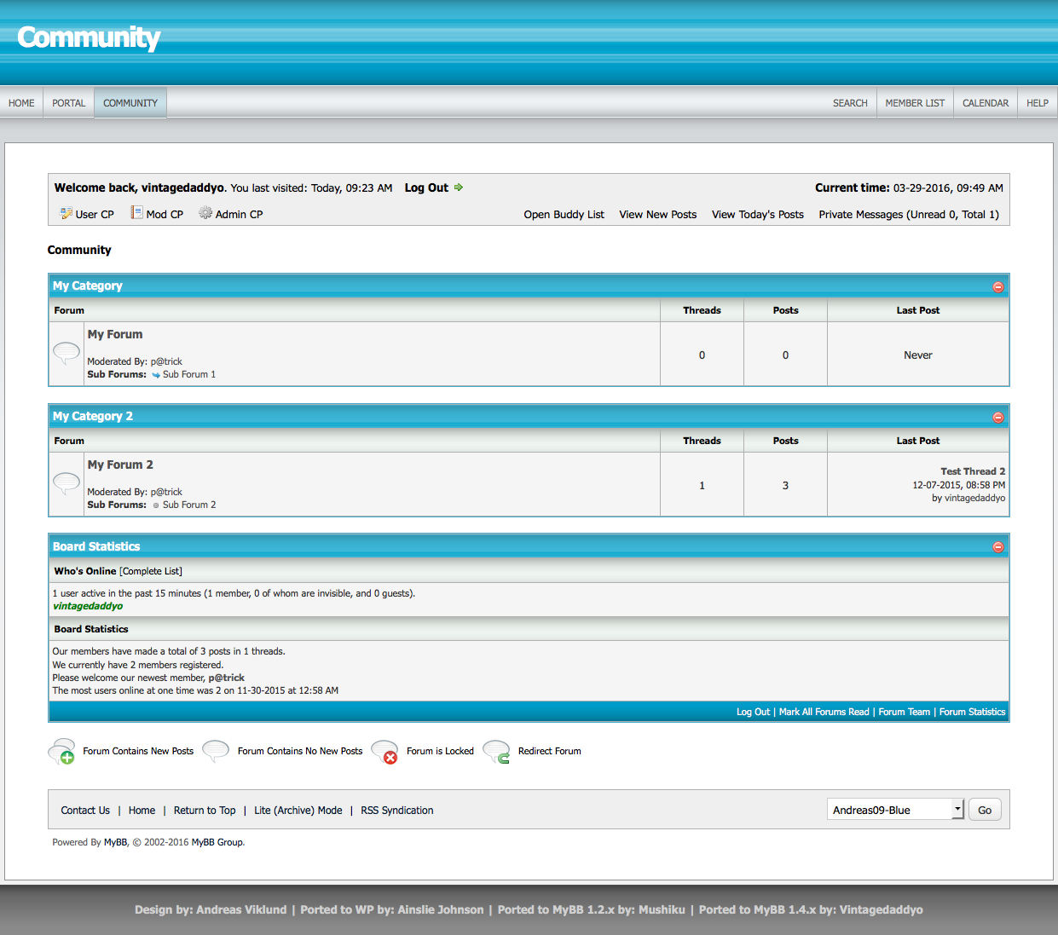Switch to the Portal tab
Image resolution: width=1058 pixels, height=935 pixels.
pos(68,103)
